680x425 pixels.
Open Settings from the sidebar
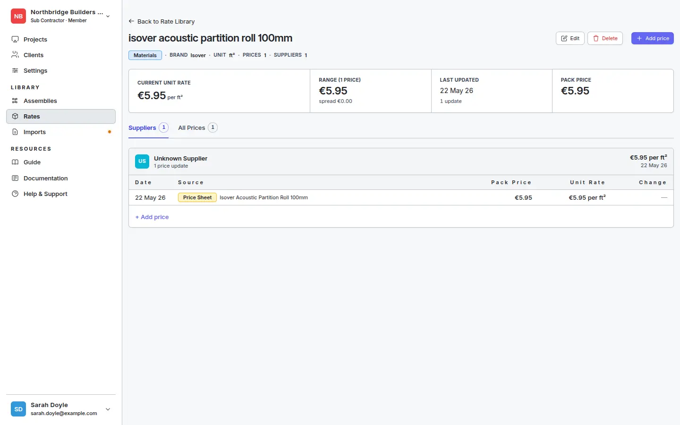pos(61,70)
